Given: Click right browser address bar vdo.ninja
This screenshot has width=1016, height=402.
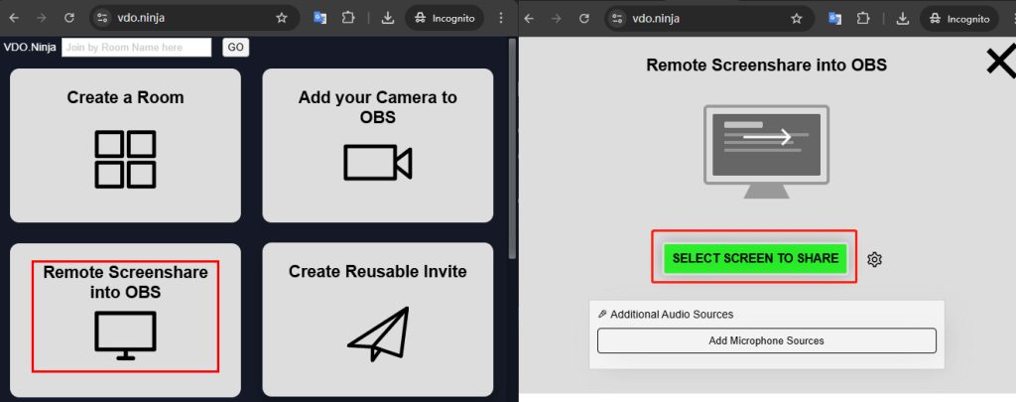Looking at the screenshot, I should click(709, 18).
